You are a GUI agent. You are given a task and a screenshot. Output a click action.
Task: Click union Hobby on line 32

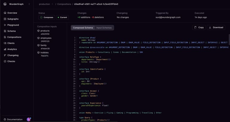[120, 113]
